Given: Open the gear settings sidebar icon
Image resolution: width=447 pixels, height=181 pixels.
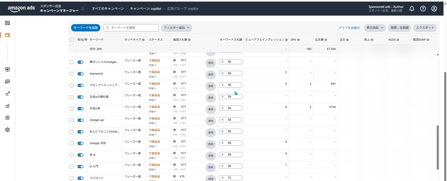Looking at the screenshot, I should tap(7, 130).
